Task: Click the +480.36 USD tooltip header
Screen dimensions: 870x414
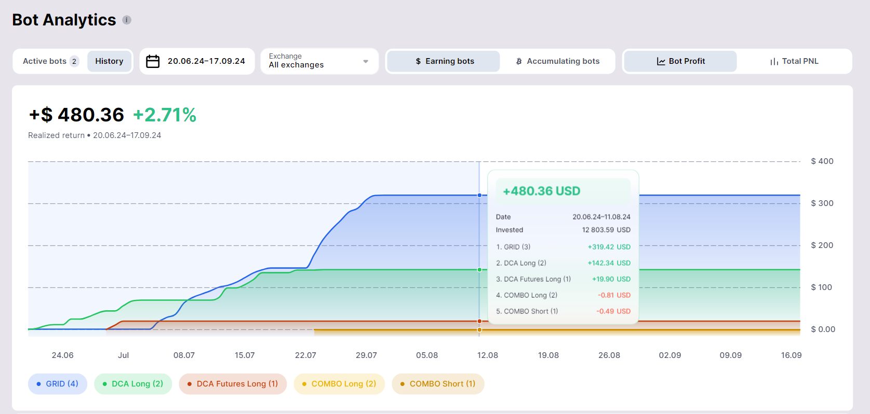Action: tap(563, 191)
